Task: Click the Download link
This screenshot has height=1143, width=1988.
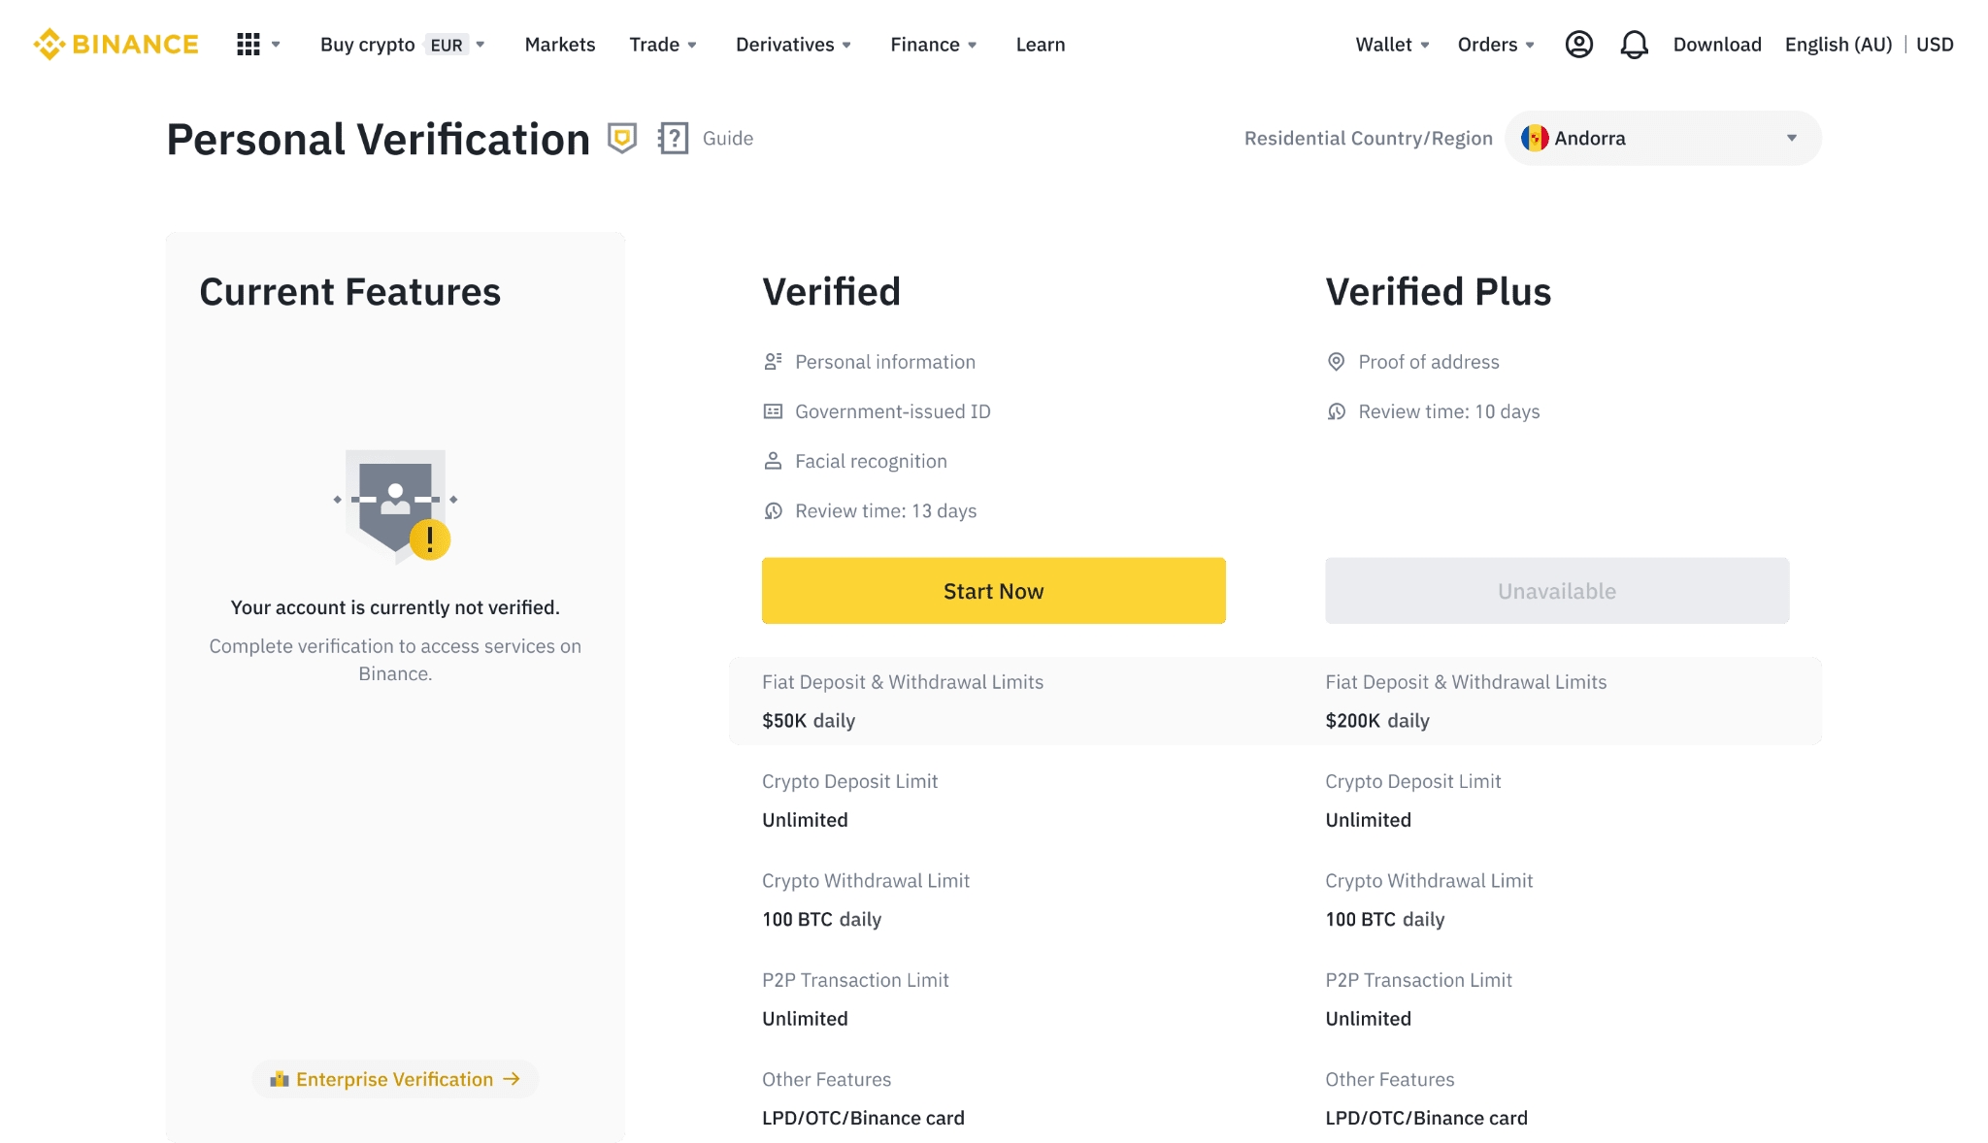Action: [1716, 45]
